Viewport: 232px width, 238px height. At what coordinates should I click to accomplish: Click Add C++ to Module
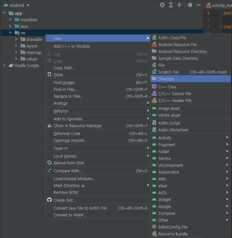pos(98,46)
